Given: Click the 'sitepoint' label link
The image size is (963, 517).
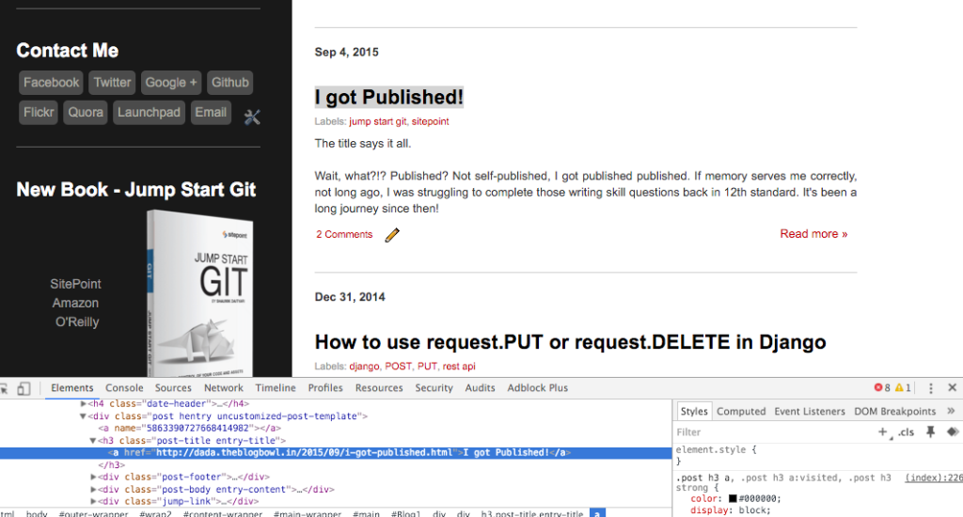Looking at the screenshot, I should point(430,121).
